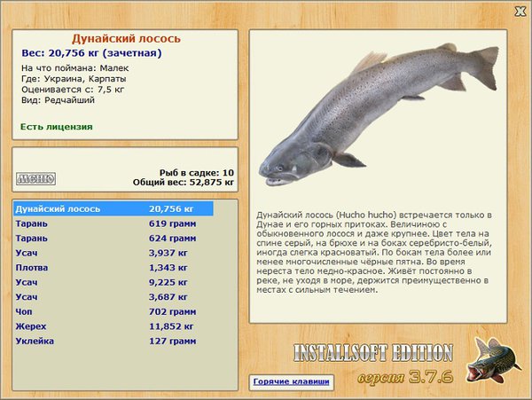Click the green Есть лицензия text
532x400 pixels.
tap(57, 127)
